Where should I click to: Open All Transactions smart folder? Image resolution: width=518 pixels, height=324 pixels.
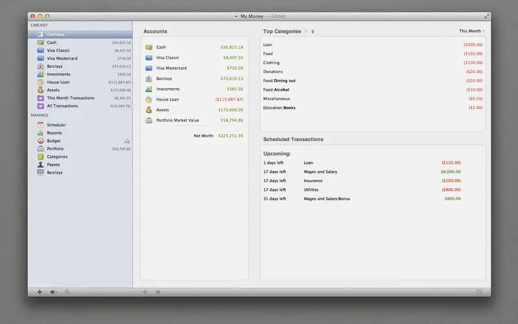tap(80, 106)
